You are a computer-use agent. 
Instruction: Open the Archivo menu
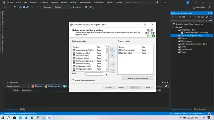pyautogui.click(x=10, y=2)
